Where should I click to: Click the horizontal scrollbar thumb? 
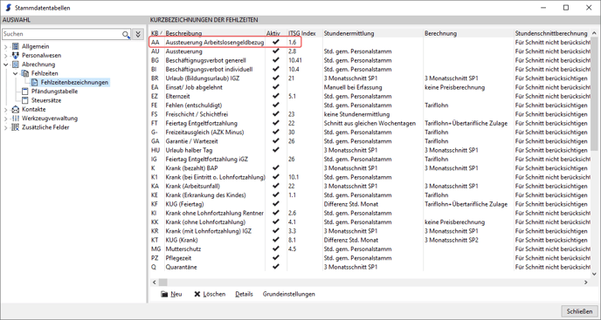[162, 283]
